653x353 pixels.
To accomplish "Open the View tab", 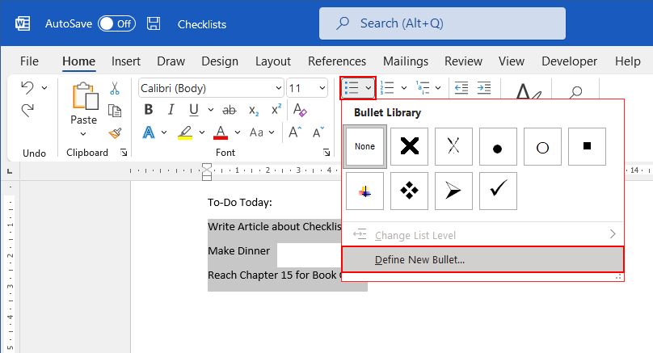I will tap(512, 61).
